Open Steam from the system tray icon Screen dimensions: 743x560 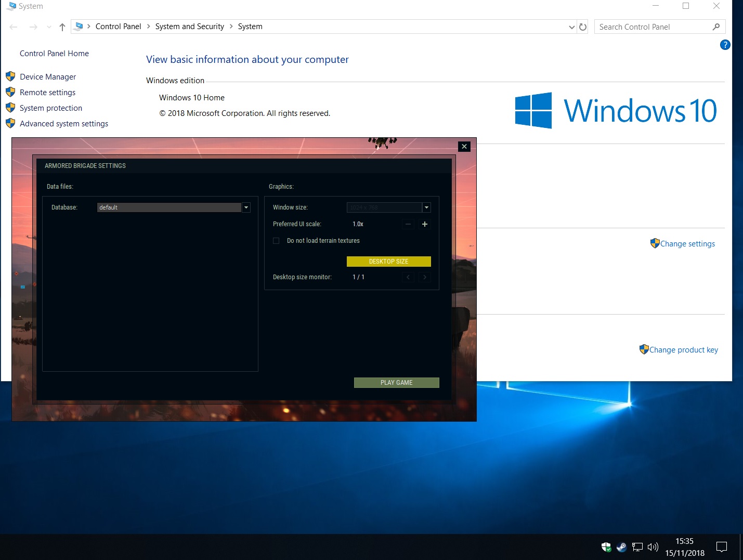tap(621, 547)
